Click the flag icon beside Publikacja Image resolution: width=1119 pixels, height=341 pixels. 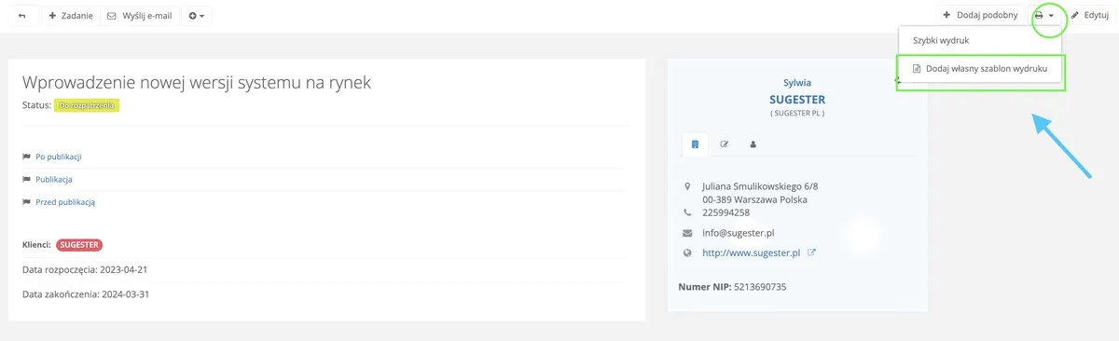(x=26, y=179)
